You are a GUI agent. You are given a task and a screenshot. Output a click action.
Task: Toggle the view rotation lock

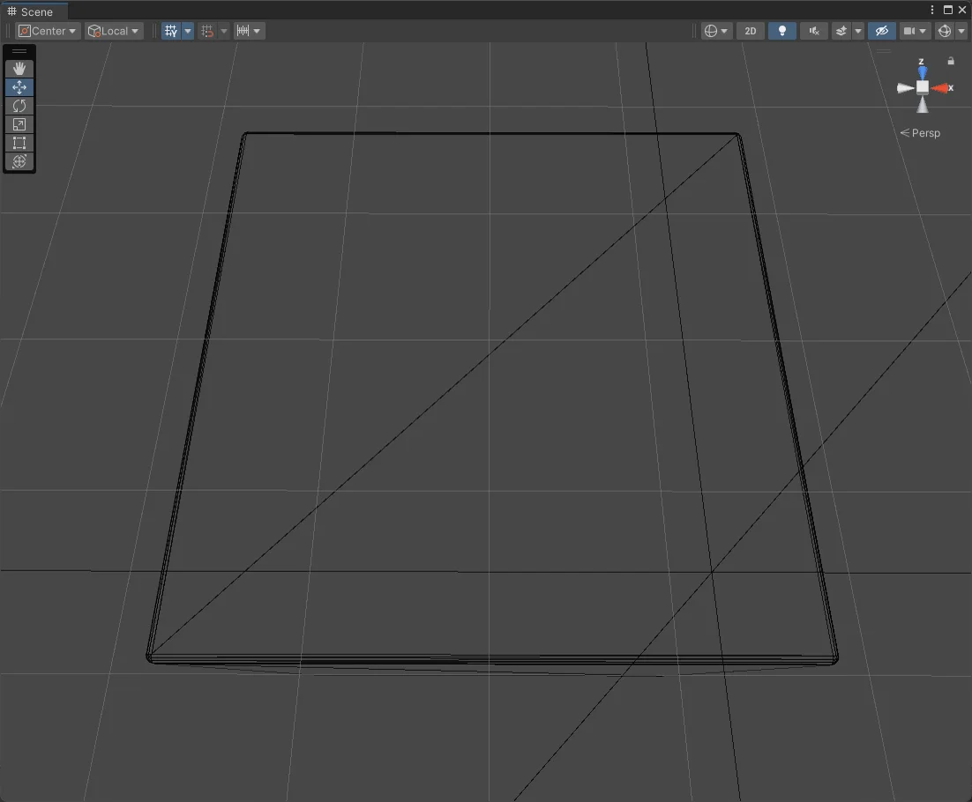pos(951,61)
